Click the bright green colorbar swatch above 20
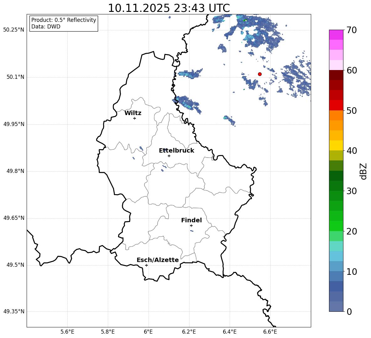 (336, 226)
